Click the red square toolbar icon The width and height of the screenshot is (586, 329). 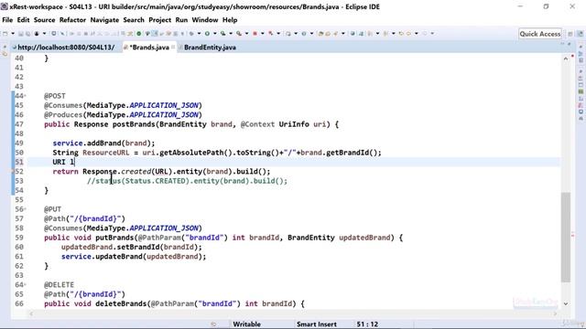click(x=255, y=34)
